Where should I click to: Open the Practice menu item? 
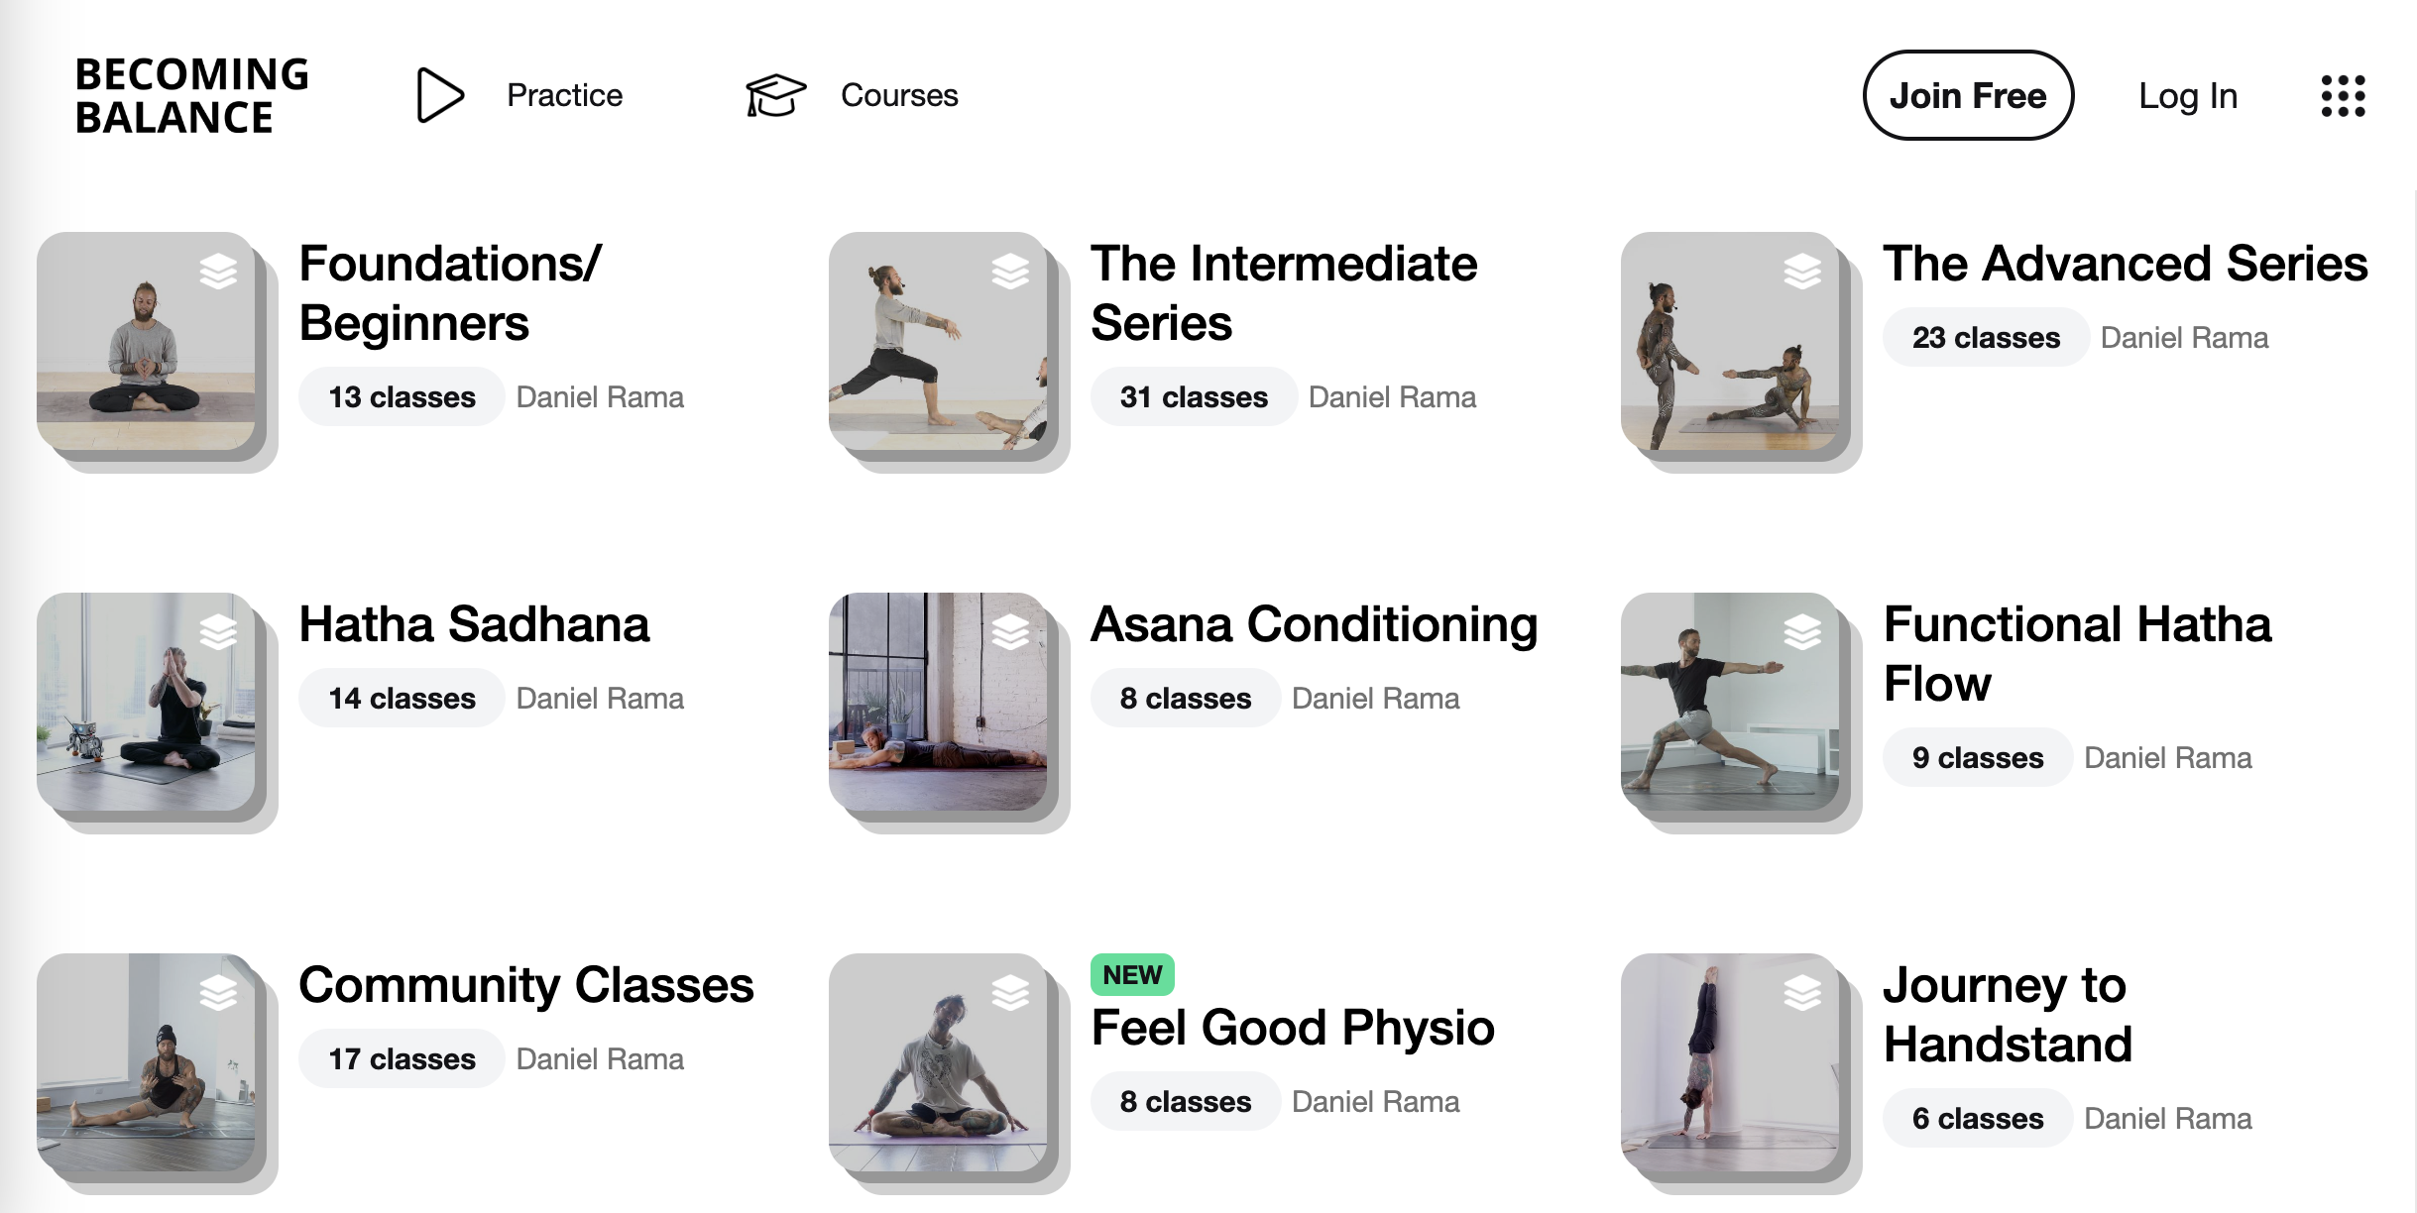[x=564, y=95]
